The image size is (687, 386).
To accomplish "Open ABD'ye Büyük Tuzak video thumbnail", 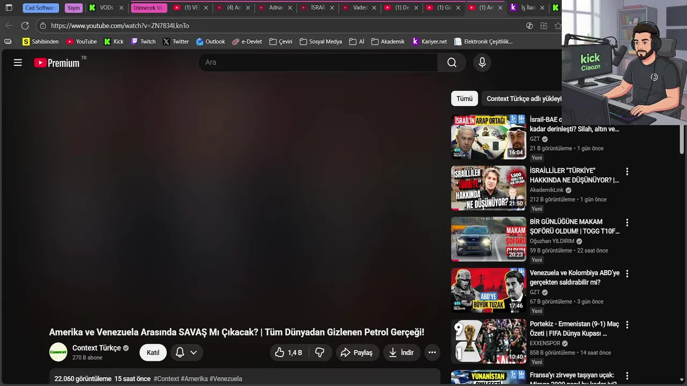I will pos(488,291).
